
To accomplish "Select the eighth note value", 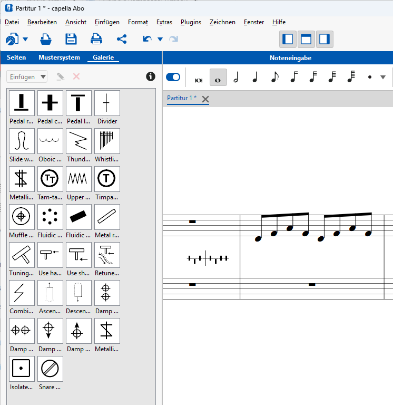I will click(274, 78).
